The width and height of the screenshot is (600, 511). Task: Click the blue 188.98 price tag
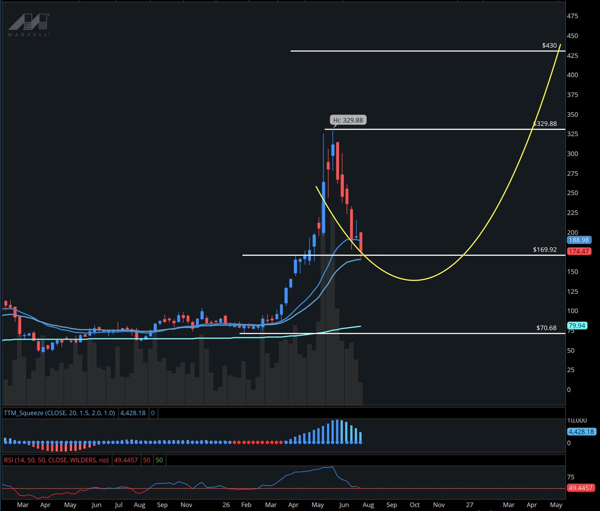(x=578, y=240)
